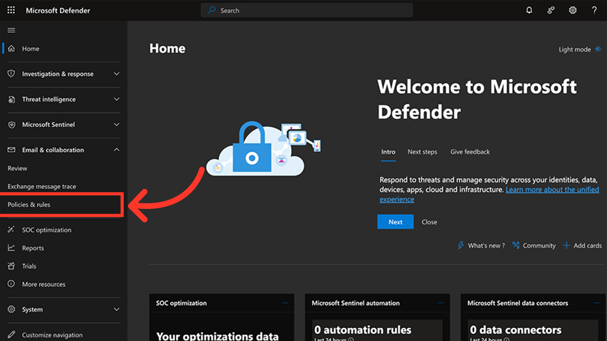Open the app launcher waffle icon

[11, 10]
